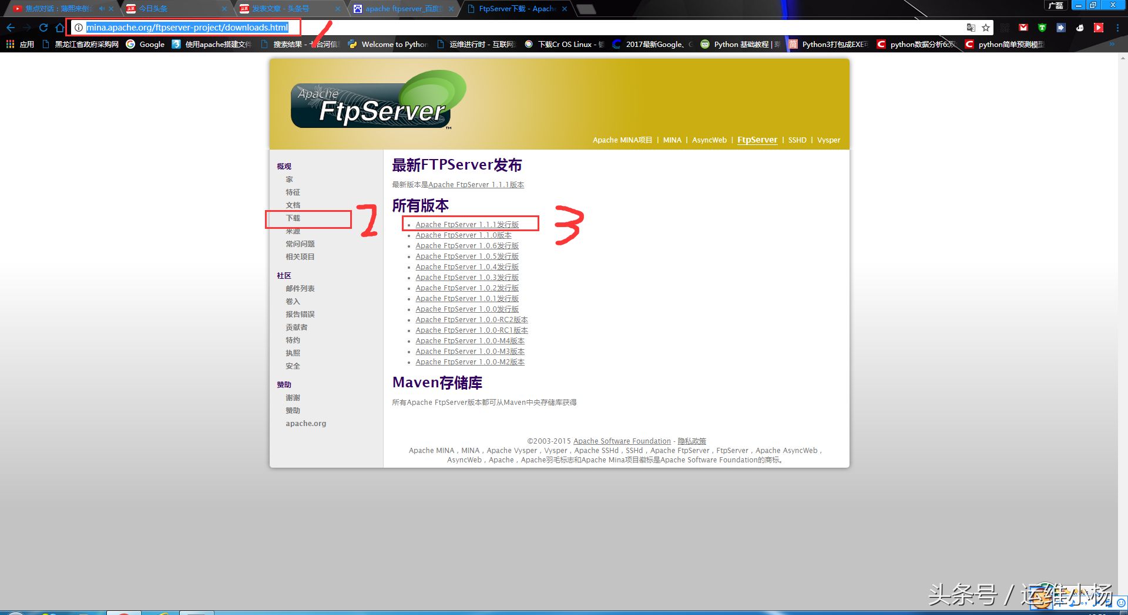Screen dimensions: 1128x615
Task: Open Apache FtpServer 1.0.0-M2版本 link
Action: click(470, 362)
